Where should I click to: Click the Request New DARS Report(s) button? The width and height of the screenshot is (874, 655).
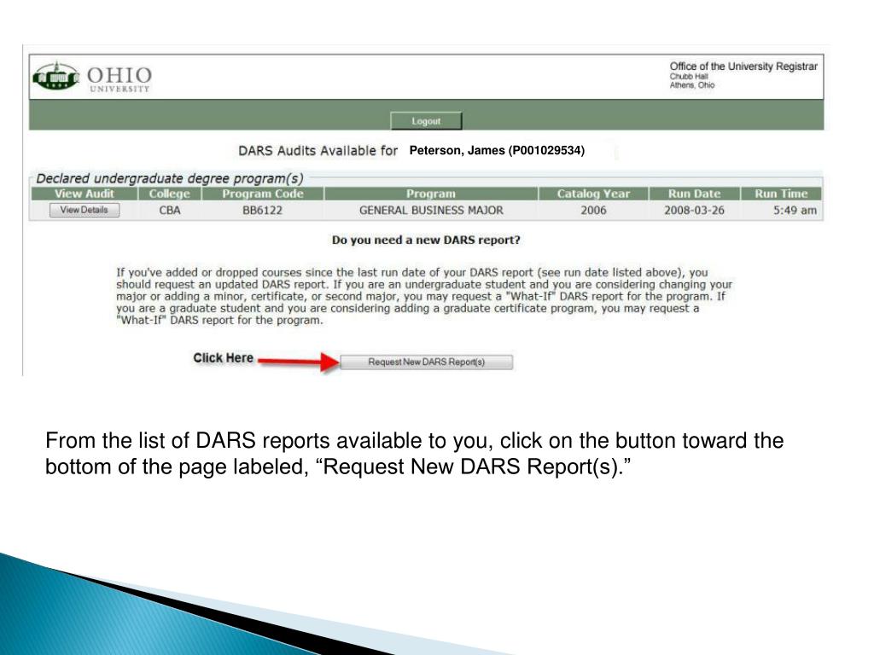427,362
